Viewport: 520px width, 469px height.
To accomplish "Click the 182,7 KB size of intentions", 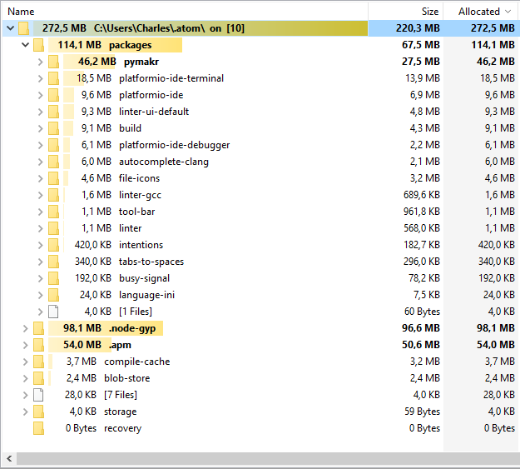I will [422, 245].
